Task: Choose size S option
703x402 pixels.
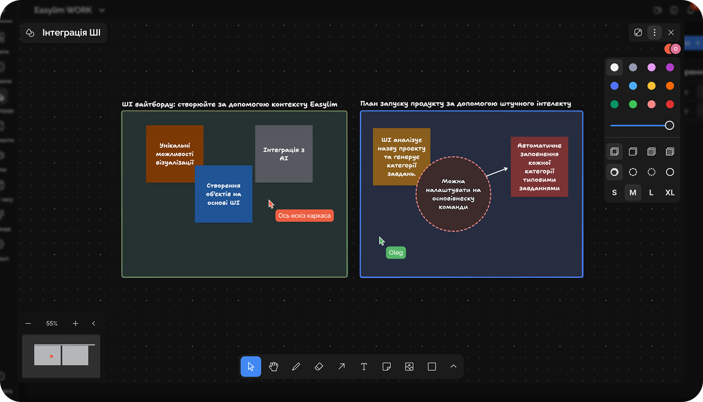Action: (x=614, y=192)
